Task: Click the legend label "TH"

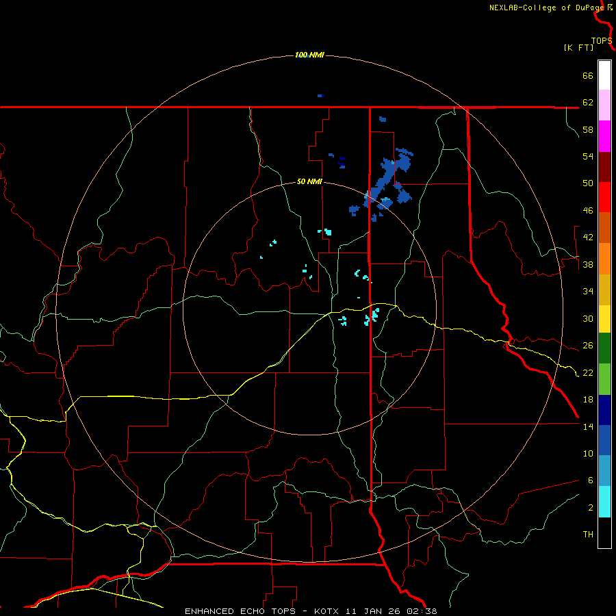Action: [x=588, y=535]
